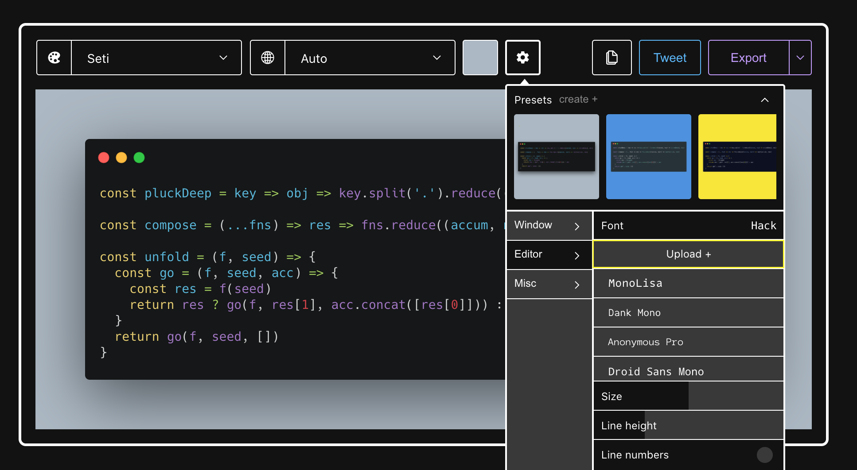Copy image using the clipboard icon

612,58
